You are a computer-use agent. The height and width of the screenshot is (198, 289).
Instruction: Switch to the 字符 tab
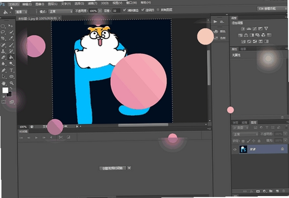pos(235,123)
